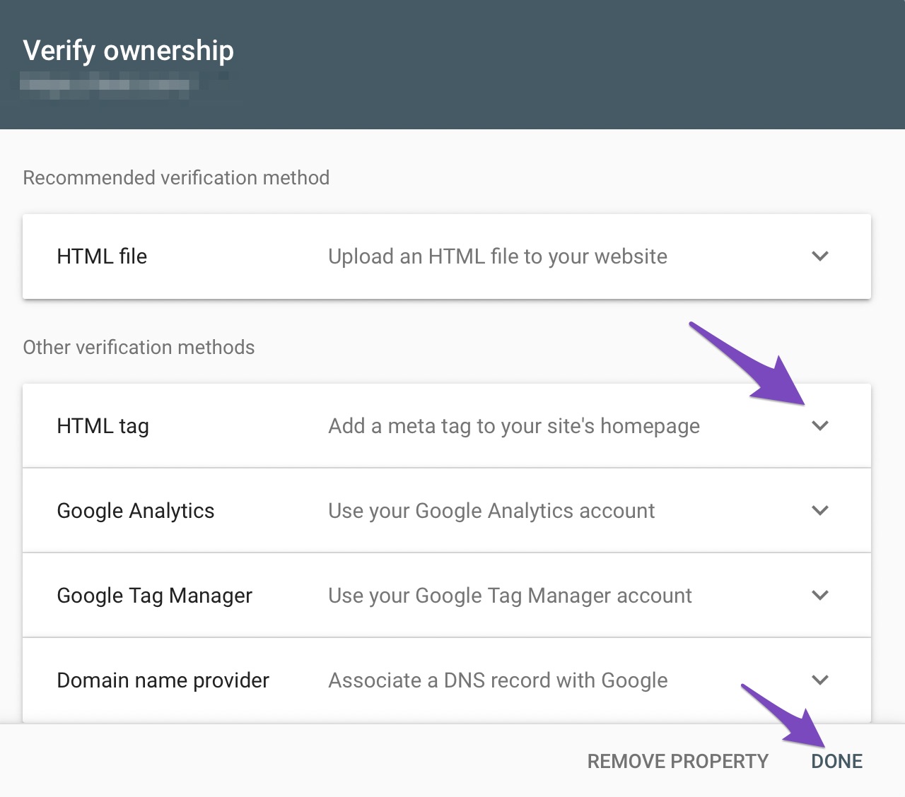Click the "Other verification methods" heading
Viewport: 905px width, 797px height.
pos(139,348)
